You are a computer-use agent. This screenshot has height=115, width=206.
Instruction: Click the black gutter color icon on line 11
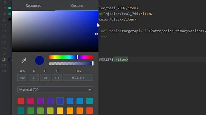10,19
